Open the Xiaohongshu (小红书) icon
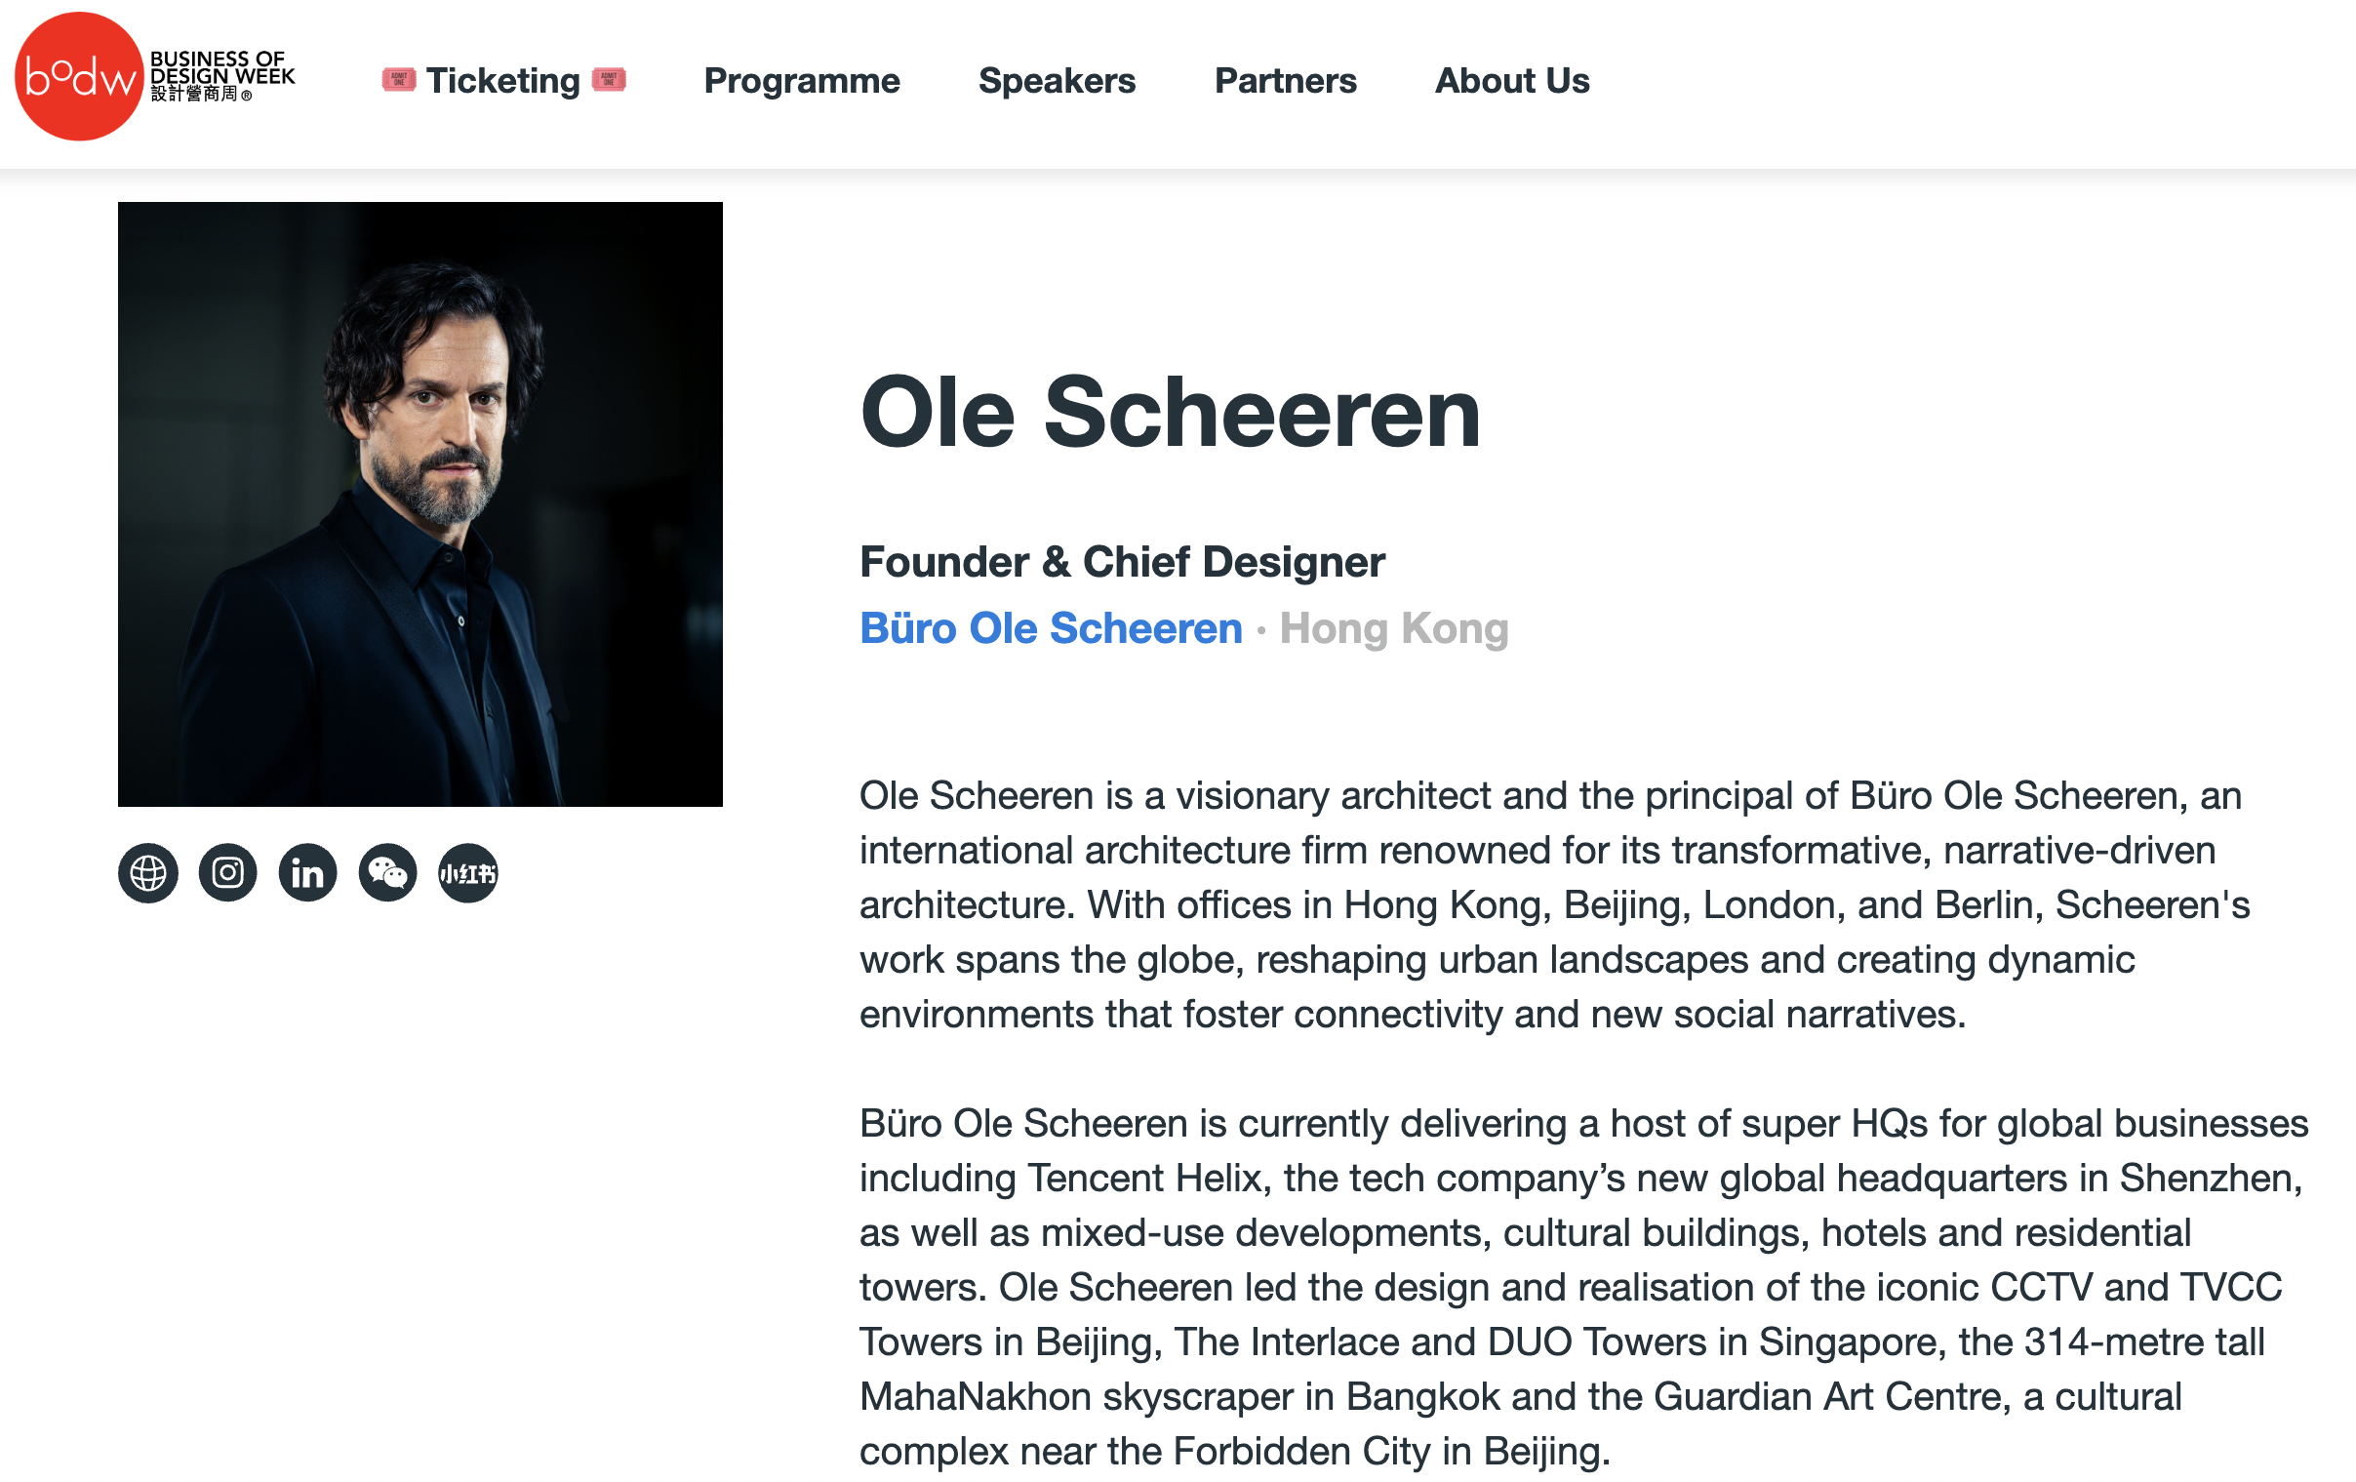The width and height of the screenshot is (2356, 1482). pyautogui.click(x=467, y=872)
